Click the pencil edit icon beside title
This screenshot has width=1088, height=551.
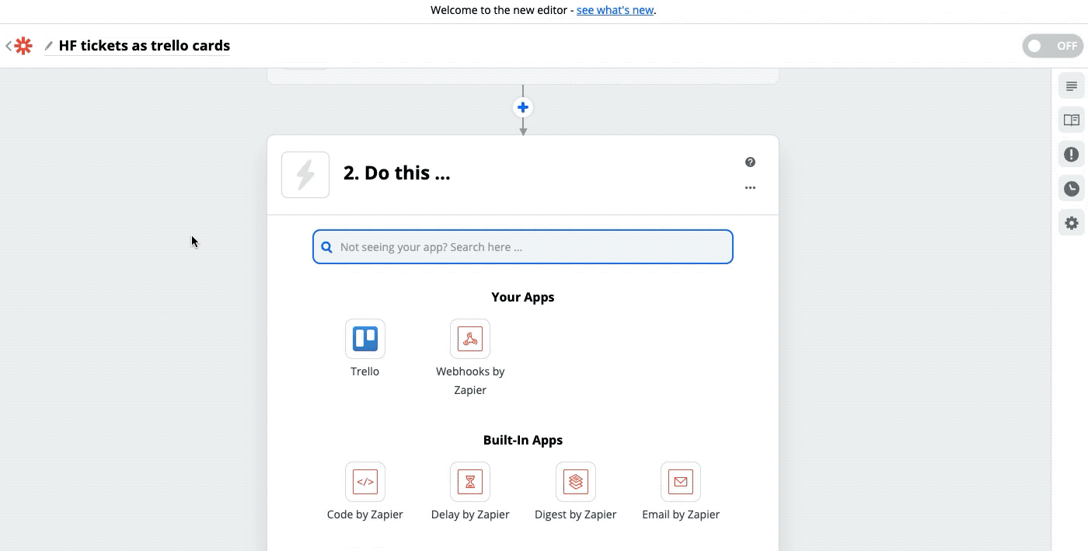pyautogui.click(x=49, y=46)
